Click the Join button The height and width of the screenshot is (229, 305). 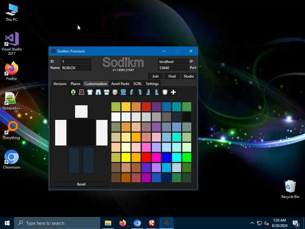pos(155,76)
